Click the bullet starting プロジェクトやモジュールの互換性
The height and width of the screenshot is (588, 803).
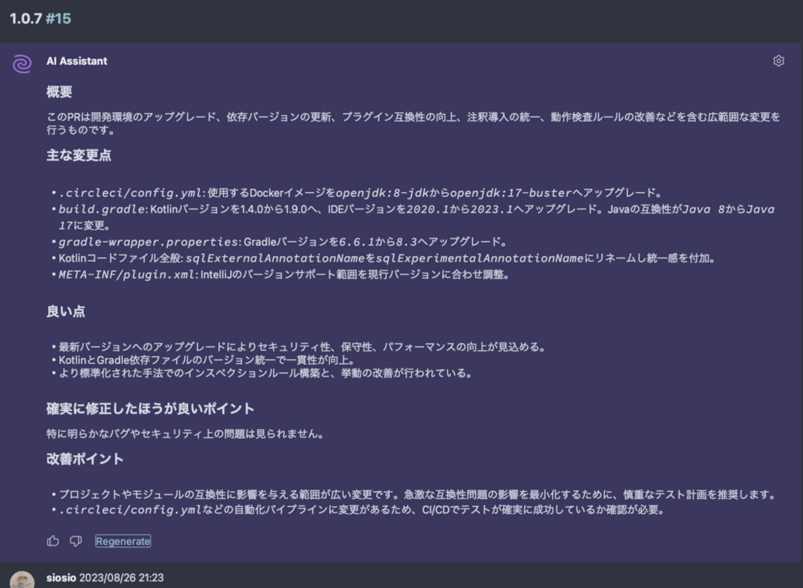pos(418,494)
